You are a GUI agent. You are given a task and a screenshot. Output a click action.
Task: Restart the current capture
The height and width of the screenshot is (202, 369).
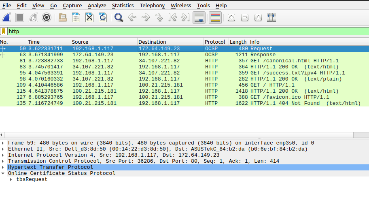33,17
